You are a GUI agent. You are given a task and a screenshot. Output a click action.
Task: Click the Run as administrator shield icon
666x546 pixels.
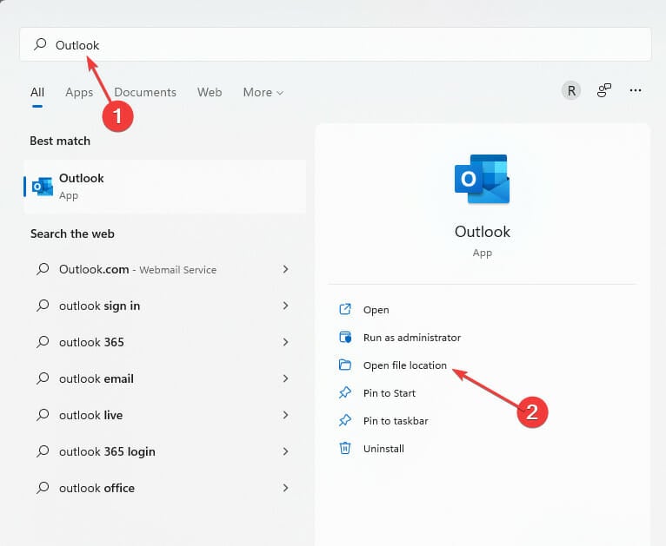point(345,338)
